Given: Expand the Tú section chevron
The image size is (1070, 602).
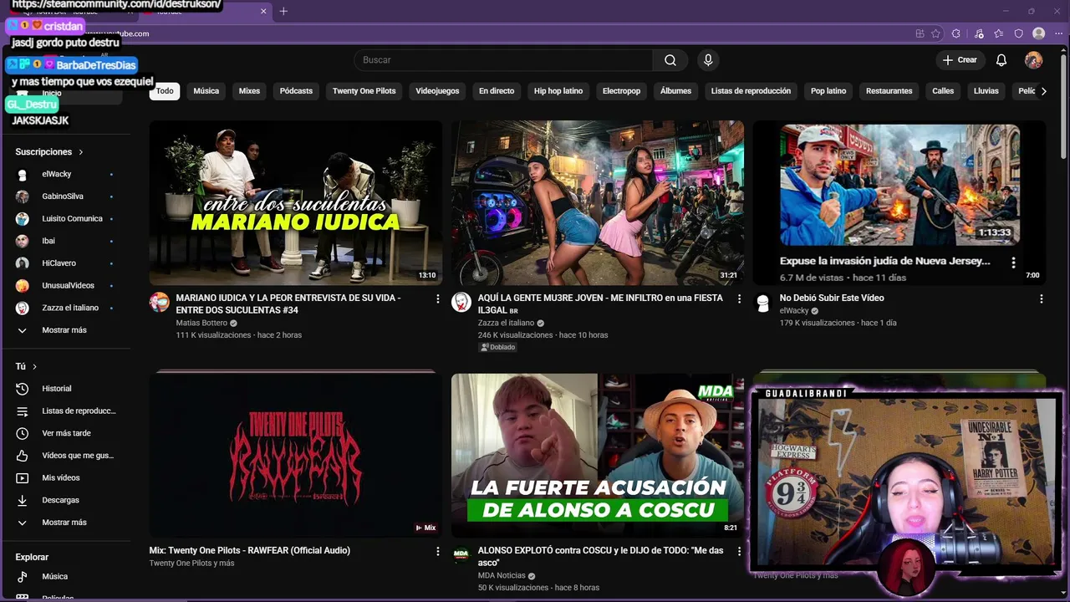Looking at the screenshot, I should point(34,367).
